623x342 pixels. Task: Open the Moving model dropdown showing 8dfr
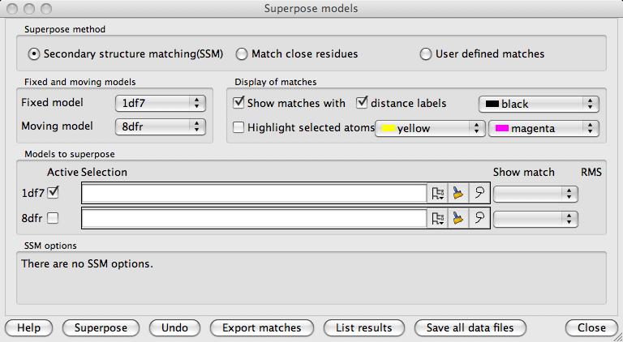(160, 126)
